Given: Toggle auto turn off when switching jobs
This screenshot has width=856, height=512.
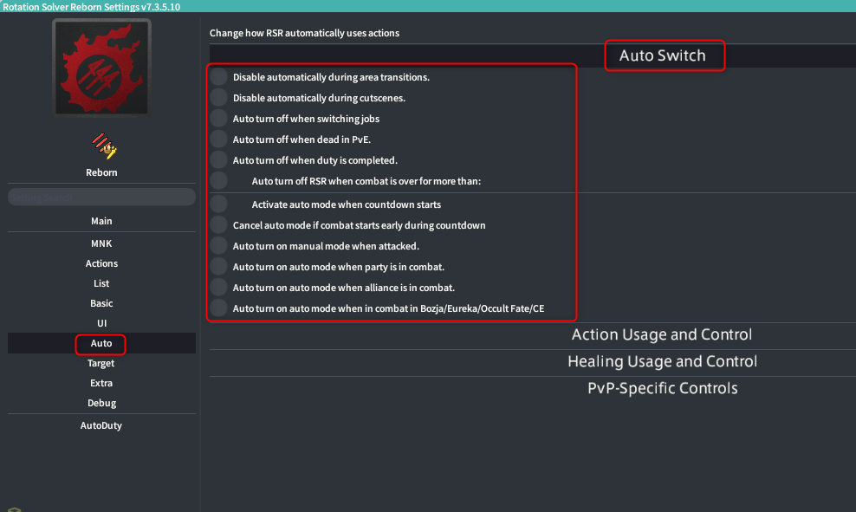Looking at the screenshot, I should pos(218,119).
